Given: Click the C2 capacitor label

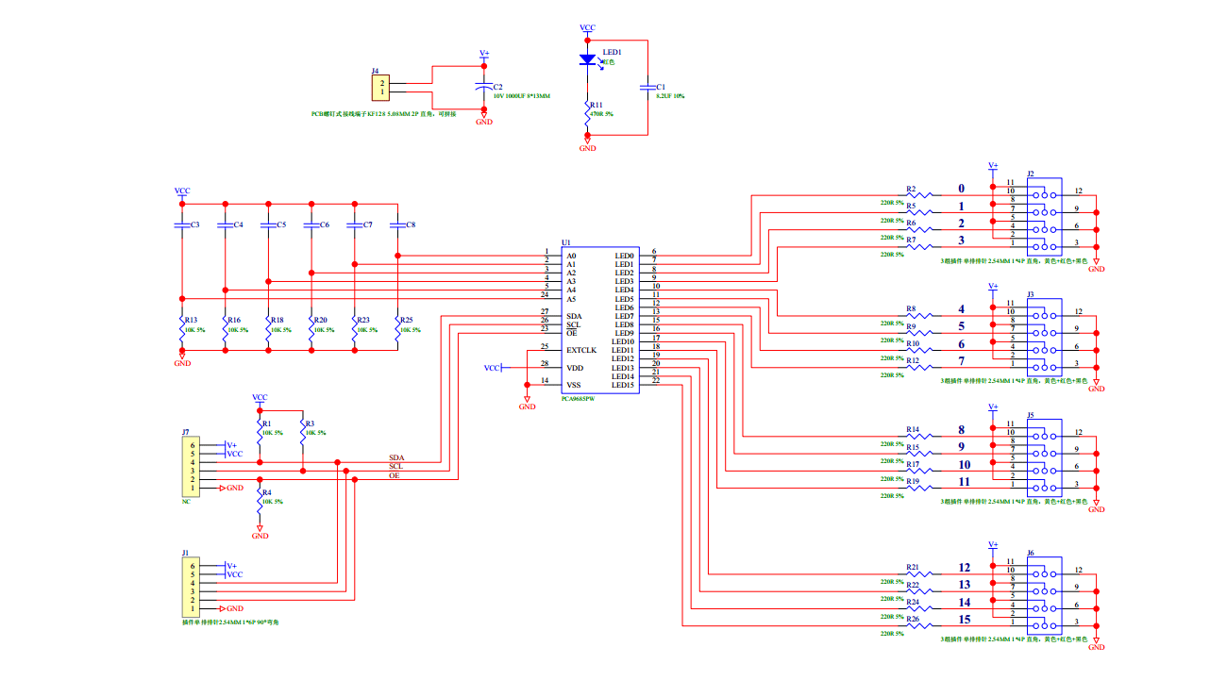Looking at the screenshot, I should coord(498,87).
